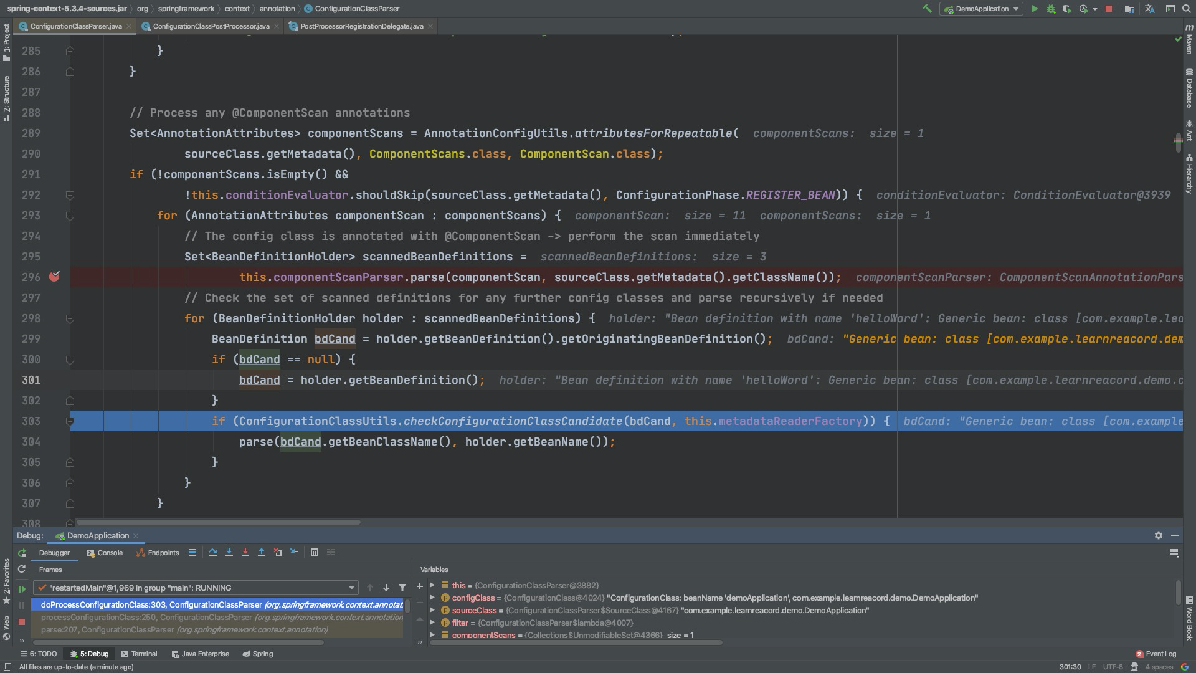Expand the sourceClass variable node

[432, 610]
